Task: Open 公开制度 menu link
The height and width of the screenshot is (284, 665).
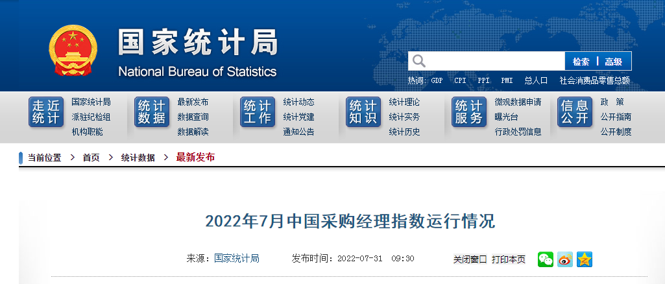Action: pos(616,132)
